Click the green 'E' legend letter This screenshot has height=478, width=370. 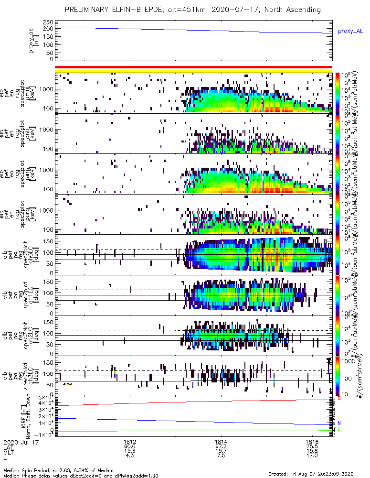click(339, 429)
